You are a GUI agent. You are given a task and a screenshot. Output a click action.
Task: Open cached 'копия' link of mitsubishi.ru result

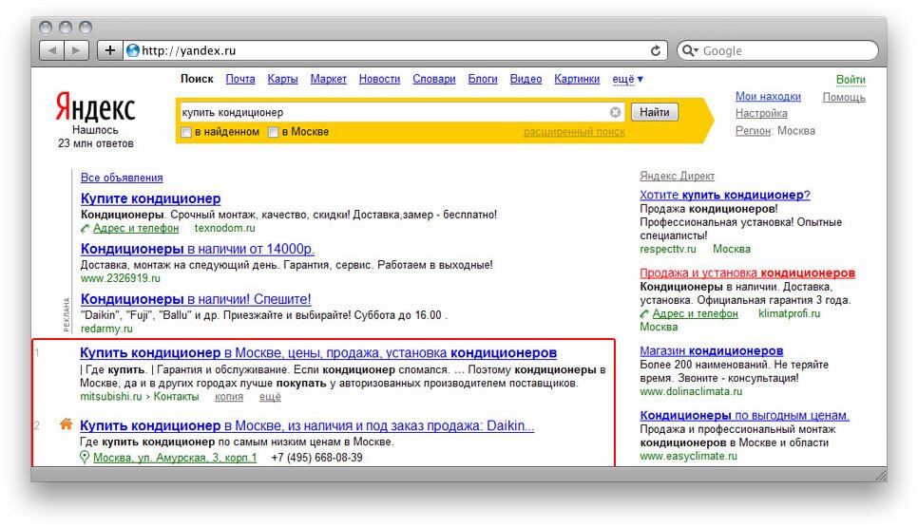point(229,397)
